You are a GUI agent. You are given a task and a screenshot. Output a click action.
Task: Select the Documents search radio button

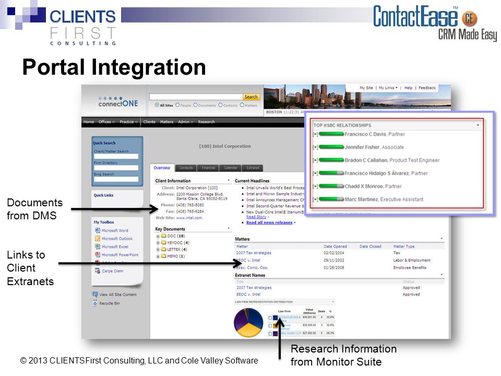195,105
